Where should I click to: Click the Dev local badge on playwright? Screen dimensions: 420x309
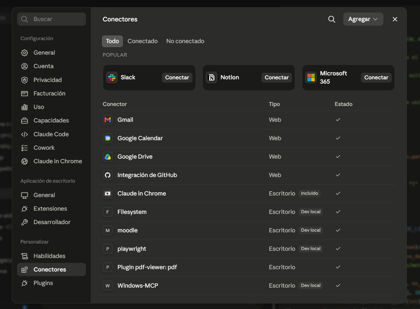(x=311, y=249)
